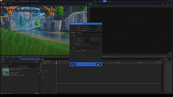Click the save template icon beside Template
The height and width of the screenshot is (97, 173).
[98, 28]
